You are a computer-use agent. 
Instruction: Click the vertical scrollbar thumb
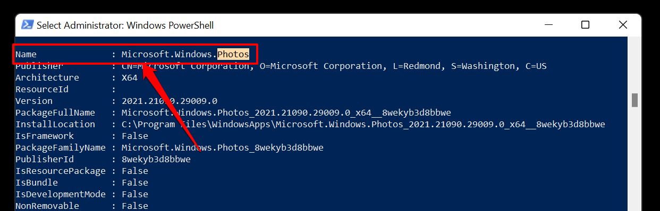[634, 100]
